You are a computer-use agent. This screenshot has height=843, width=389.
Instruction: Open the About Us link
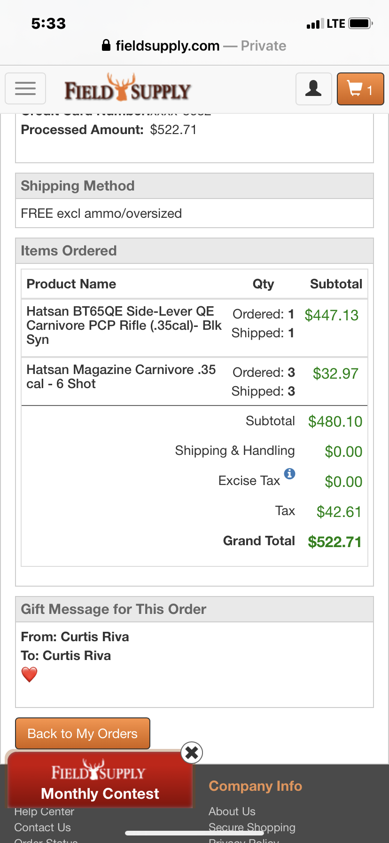(x=232, y=811)
